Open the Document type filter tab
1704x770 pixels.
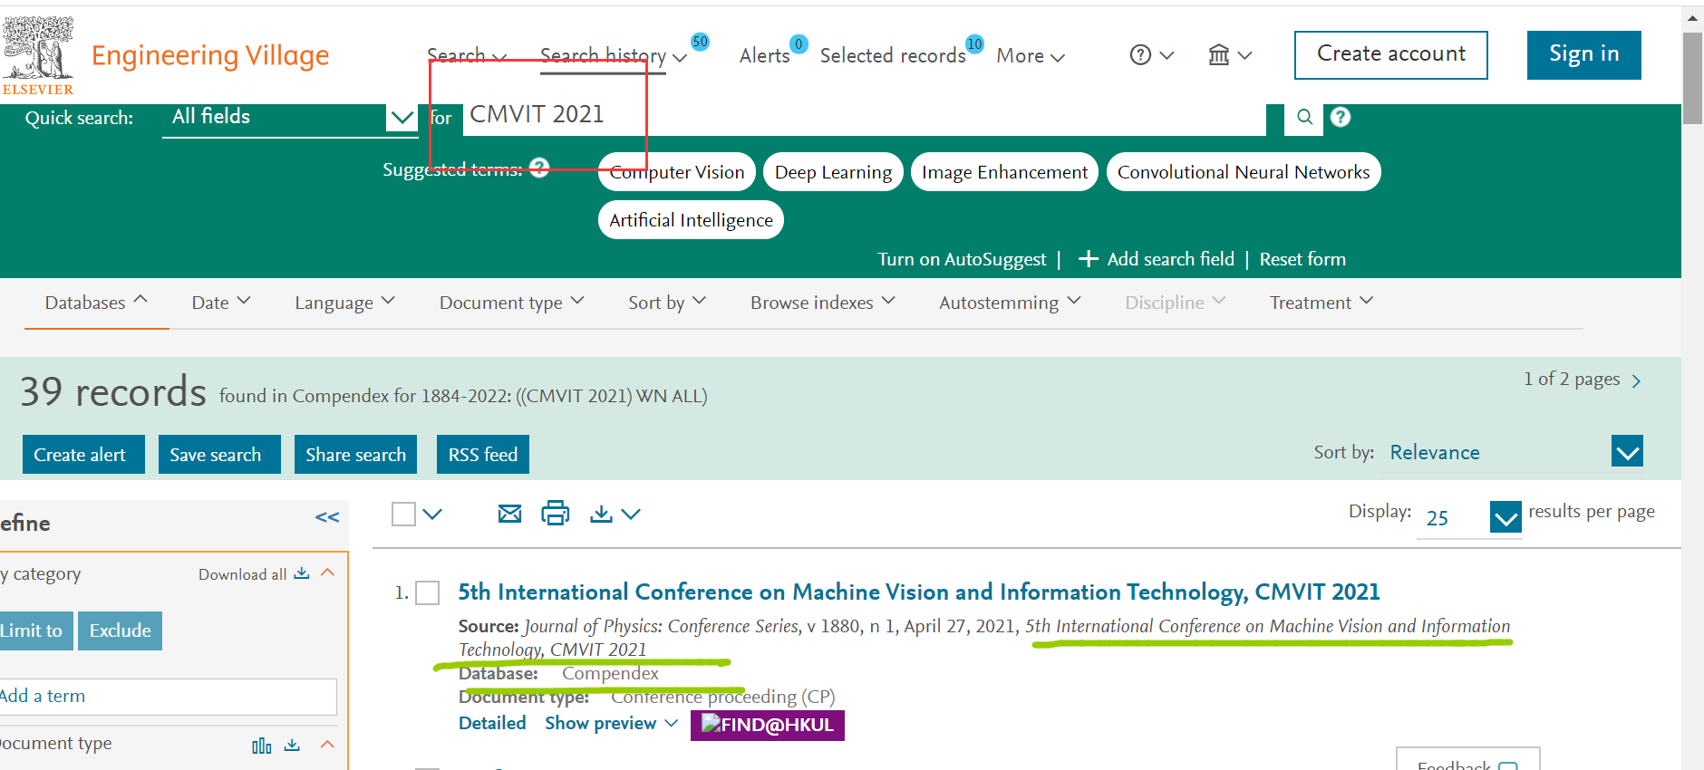click(x=512, y=303)
